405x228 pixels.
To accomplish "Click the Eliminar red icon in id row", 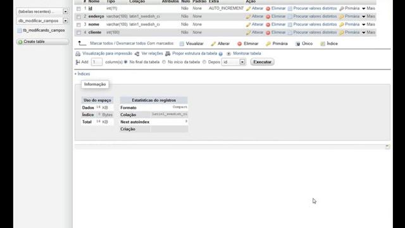I will pyautogui.click(x=268, y=9).
